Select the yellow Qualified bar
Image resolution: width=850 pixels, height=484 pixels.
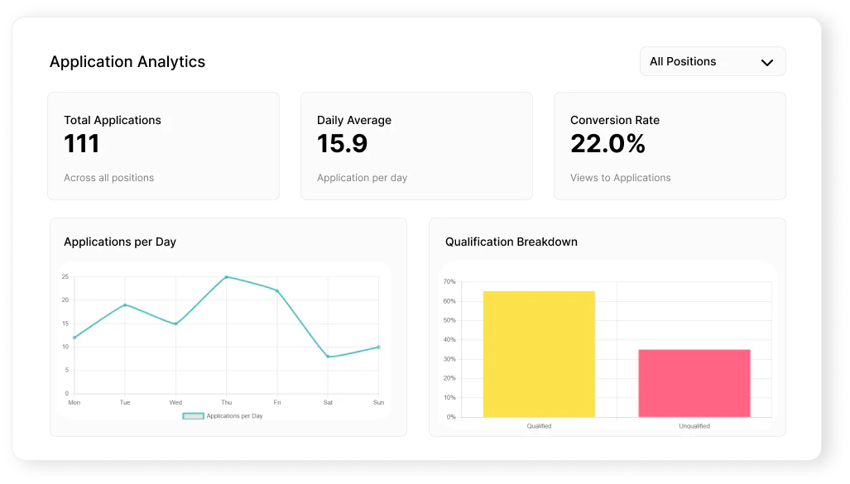(539, 353)
